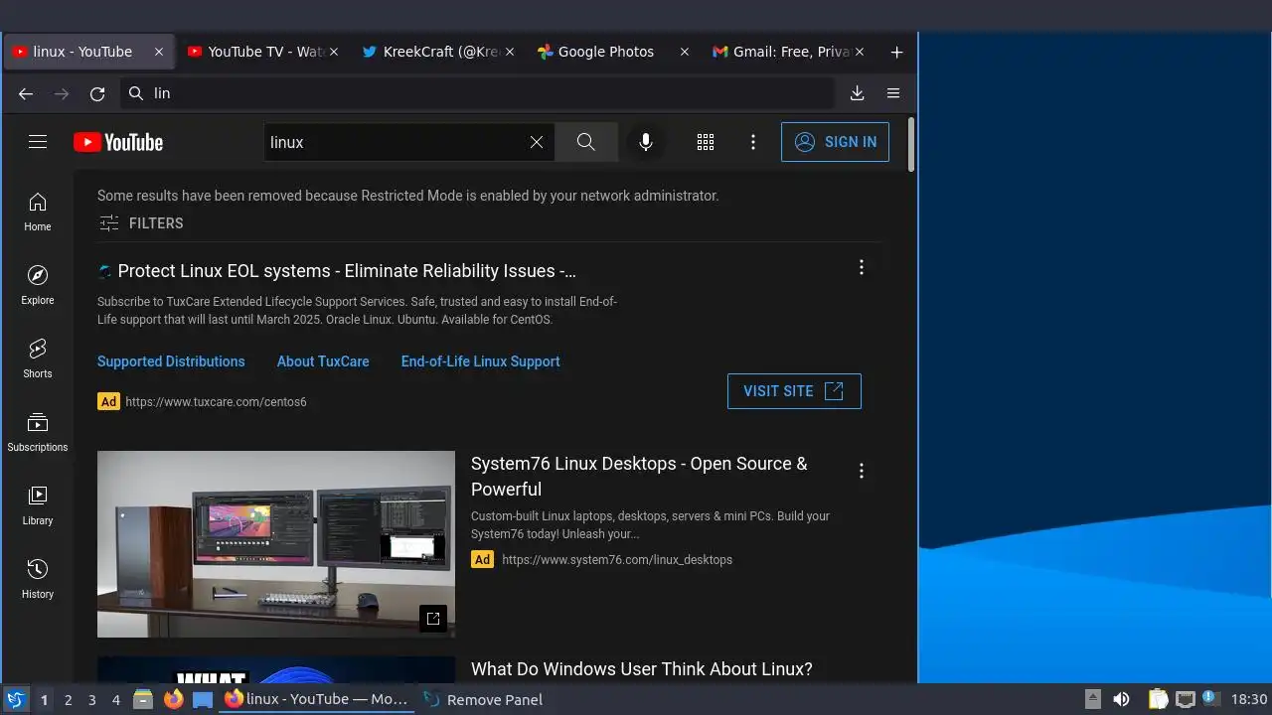Go back with browser back arrow
Viewport: 1272px width, 715px height.
[x=26, y=93]
